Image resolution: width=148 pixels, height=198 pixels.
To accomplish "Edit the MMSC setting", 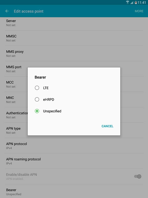I will [x=74, y=38].
